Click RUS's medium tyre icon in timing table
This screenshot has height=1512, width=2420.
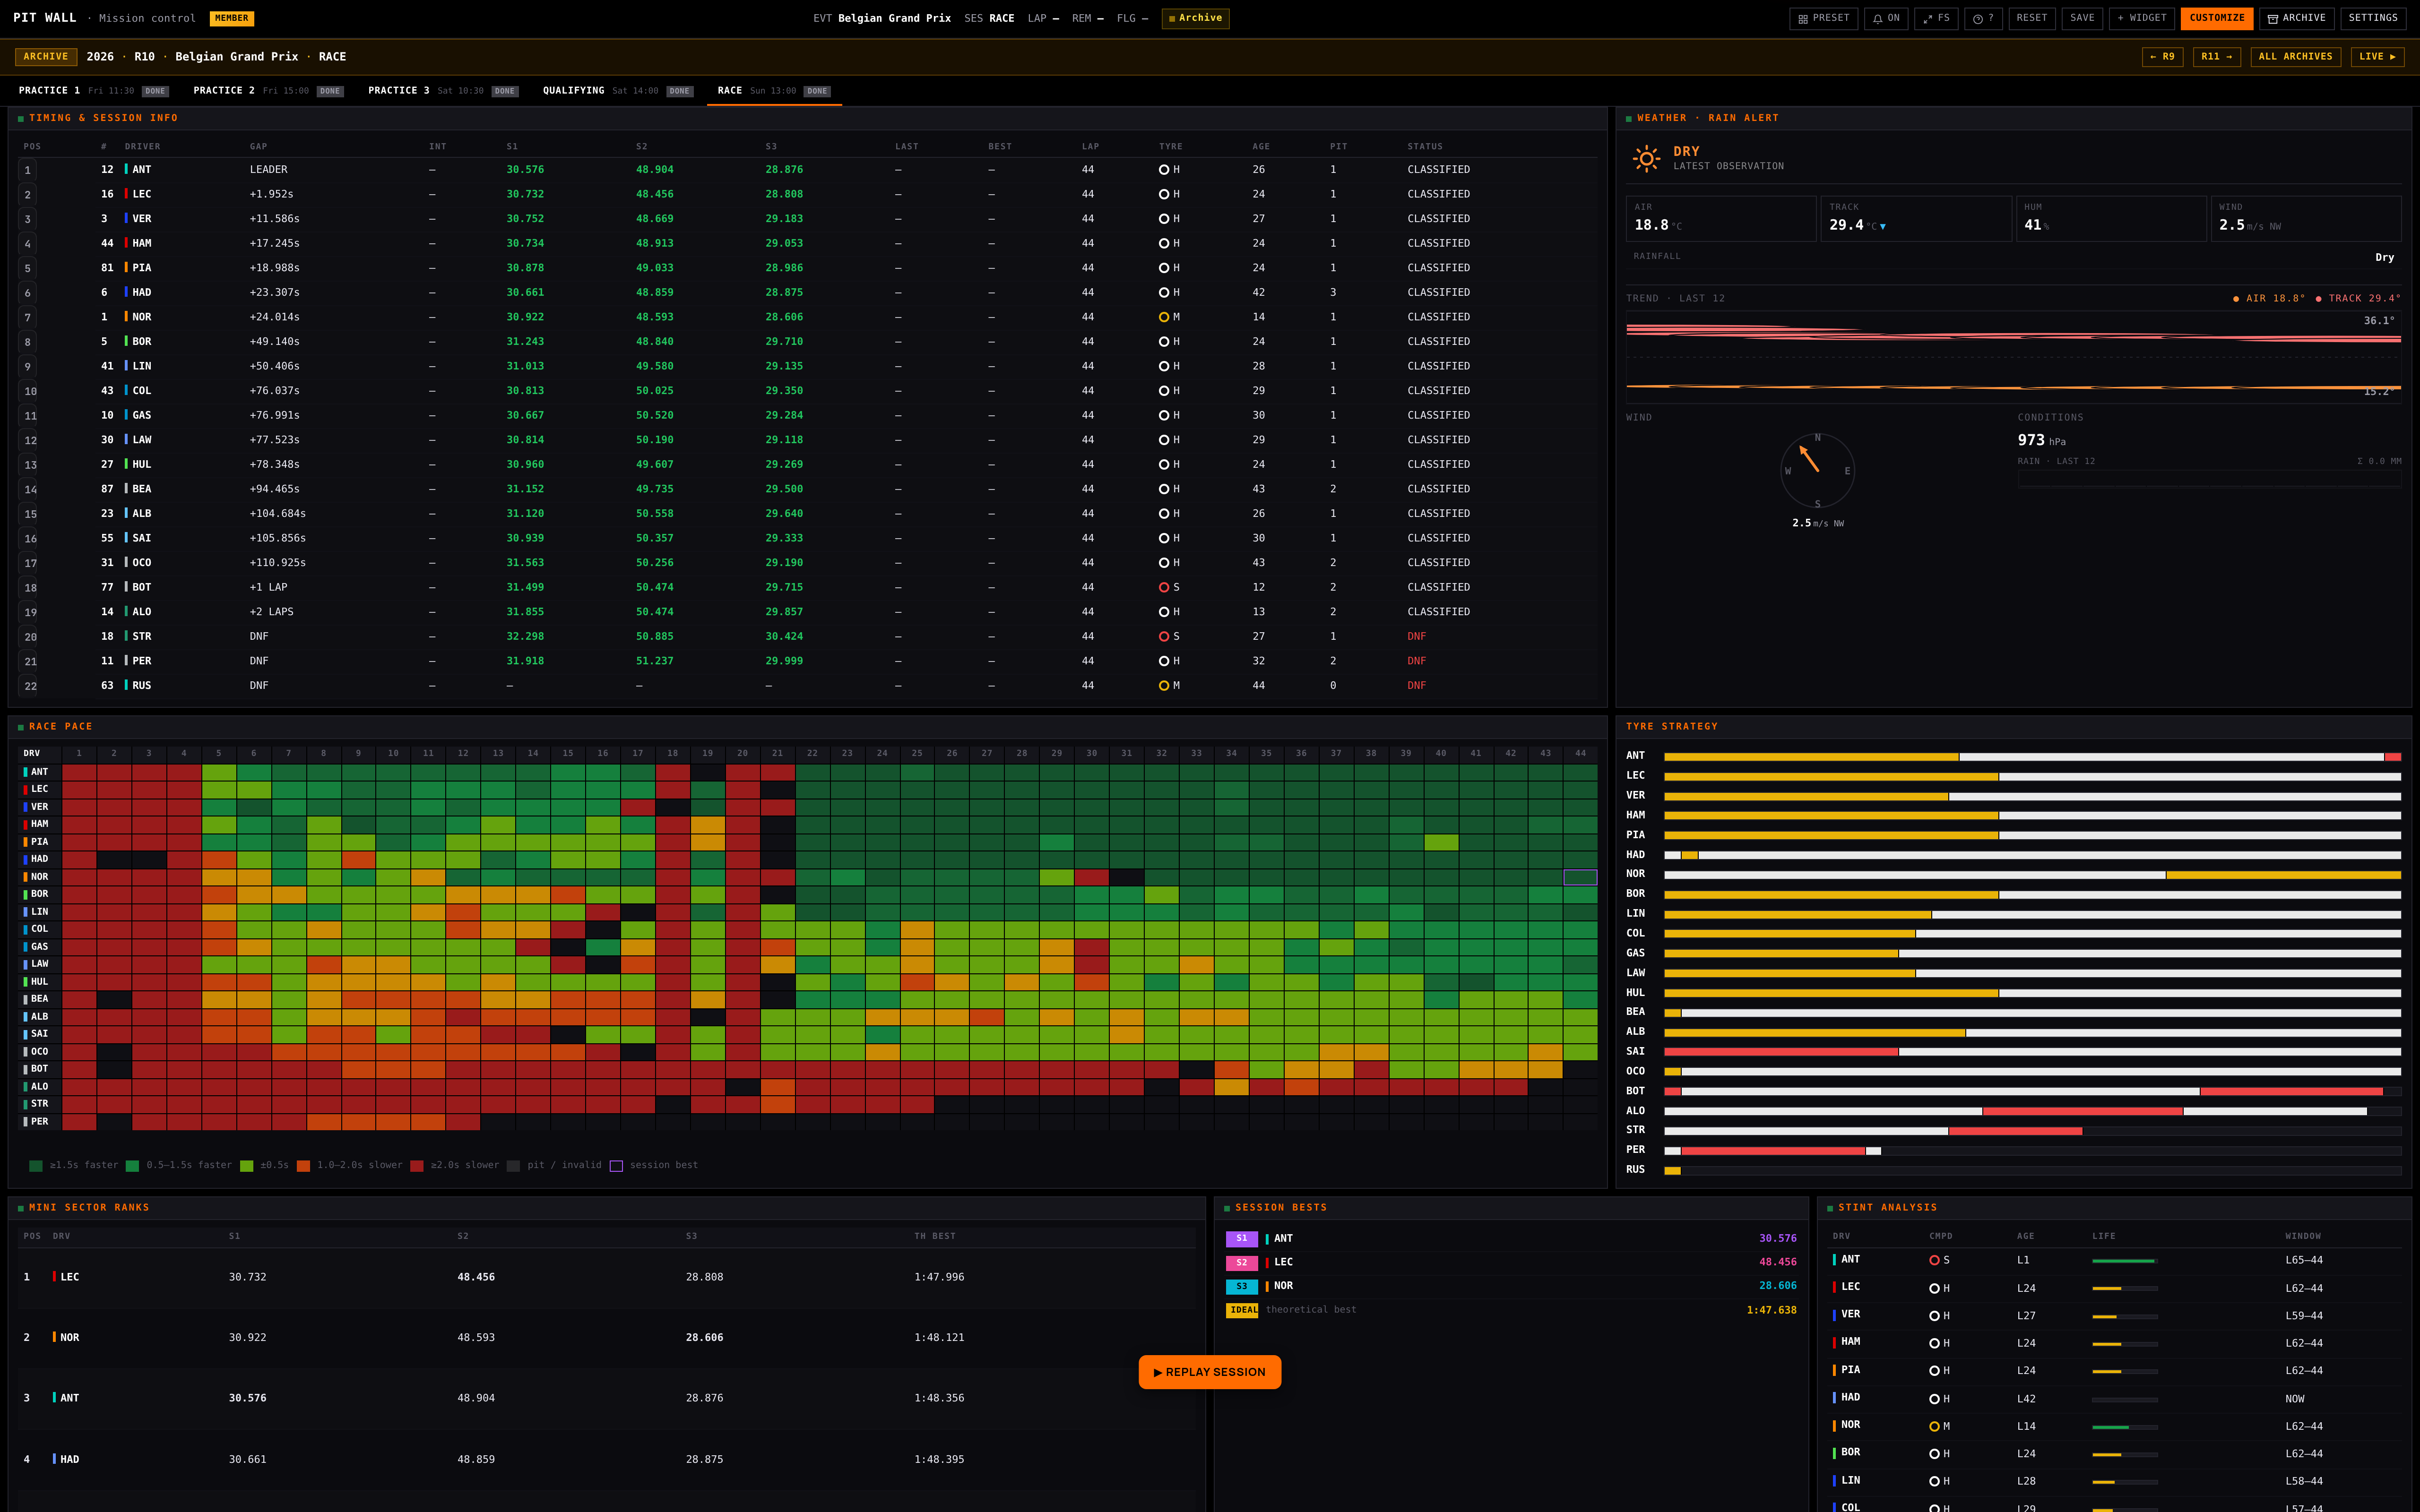[1163, 685]
